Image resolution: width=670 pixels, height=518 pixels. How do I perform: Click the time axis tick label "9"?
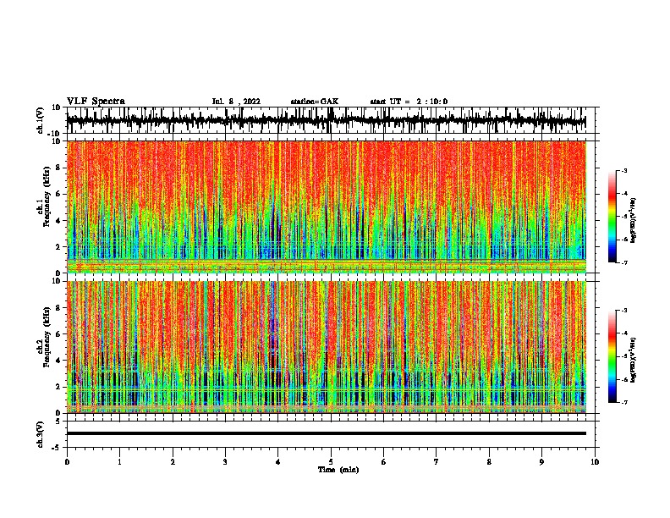point(541,462)
